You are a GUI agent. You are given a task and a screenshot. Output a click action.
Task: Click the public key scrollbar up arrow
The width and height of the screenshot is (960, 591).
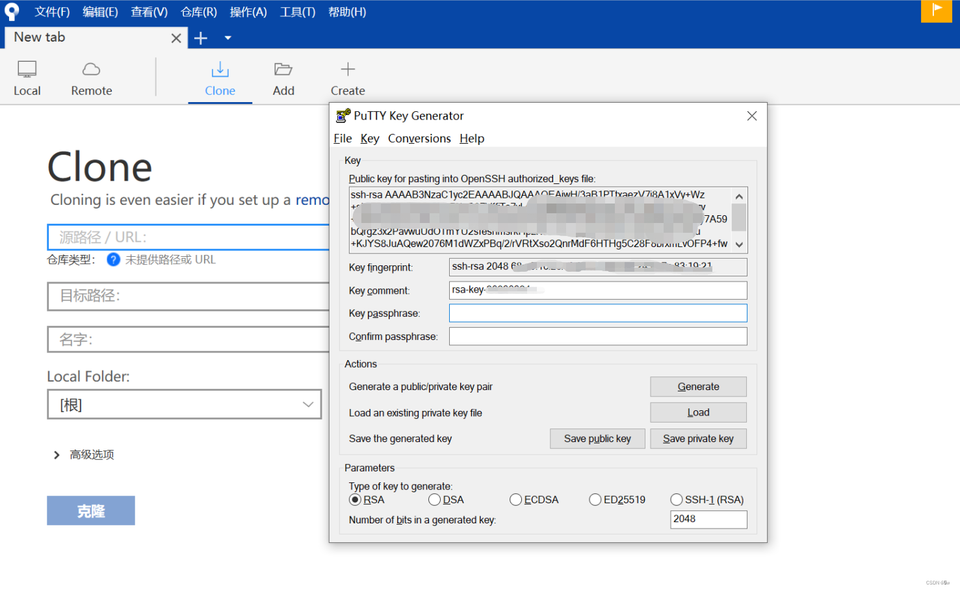coord(739,196)
